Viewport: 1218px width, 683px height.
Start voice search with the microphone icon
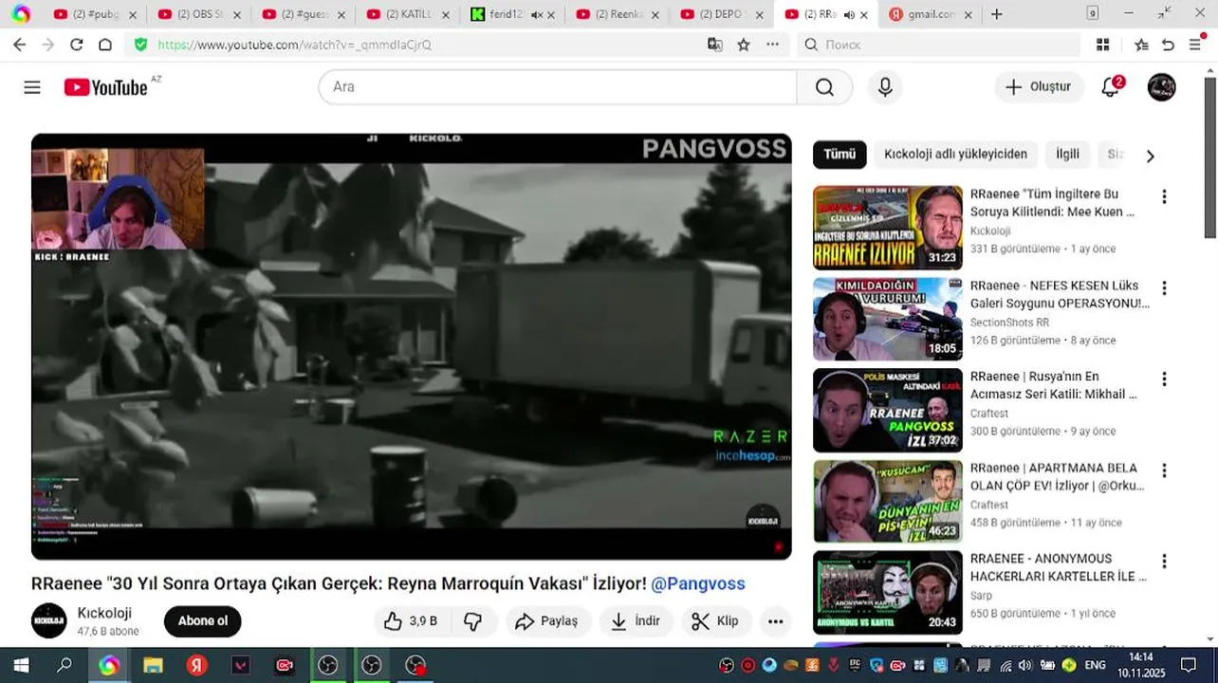pos(885,87)
